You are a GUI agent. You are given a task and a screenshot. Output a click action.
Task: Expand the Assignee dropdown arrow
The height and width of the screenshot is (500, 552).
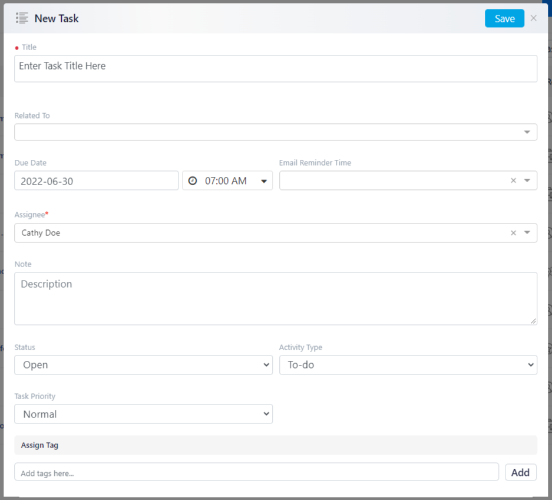(527, 232)
